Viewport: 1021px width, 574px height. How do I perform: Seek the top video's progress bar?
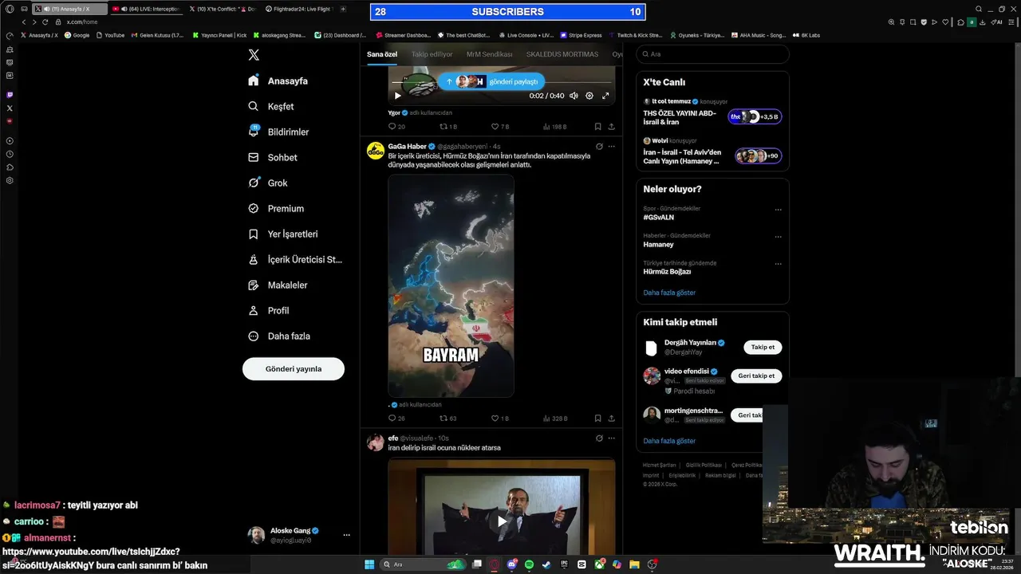[x=502, y=81]
